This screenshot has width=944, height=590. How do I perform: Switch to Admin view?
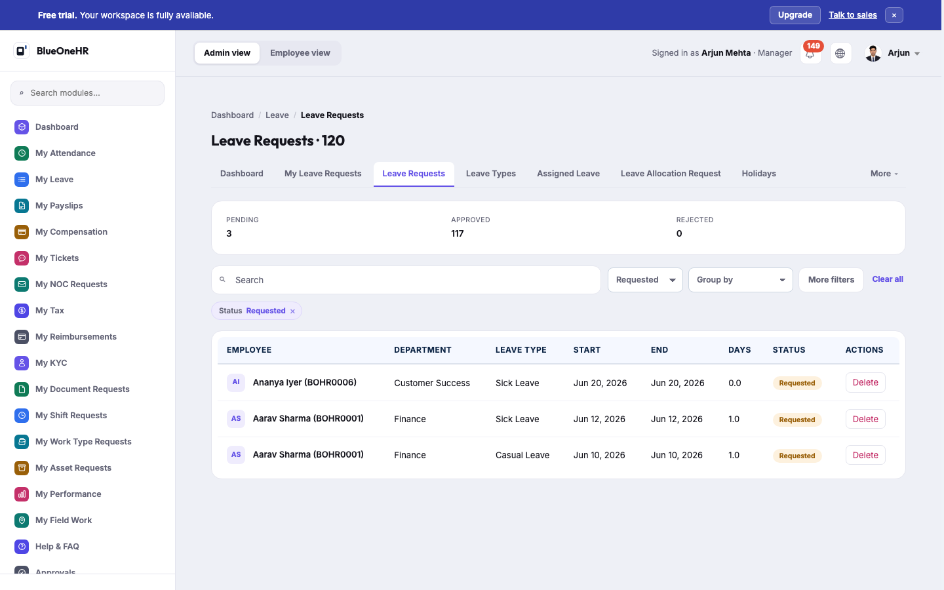(227, 53)
